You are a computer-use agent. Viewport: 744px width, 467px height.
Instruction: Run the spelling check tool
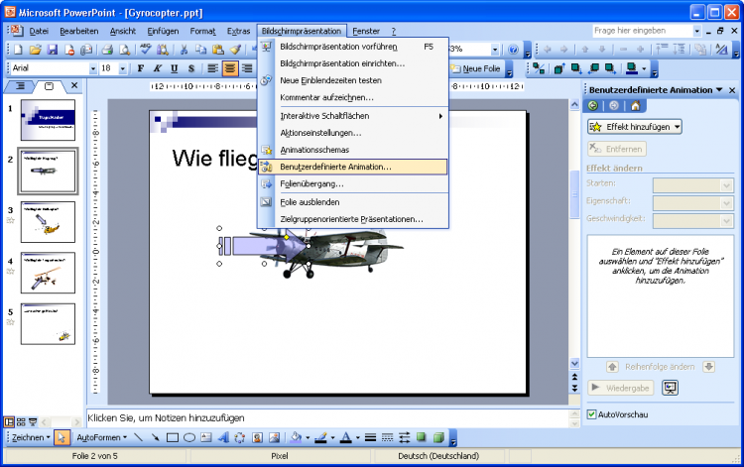pyautogui.click(x=145, y=50)
